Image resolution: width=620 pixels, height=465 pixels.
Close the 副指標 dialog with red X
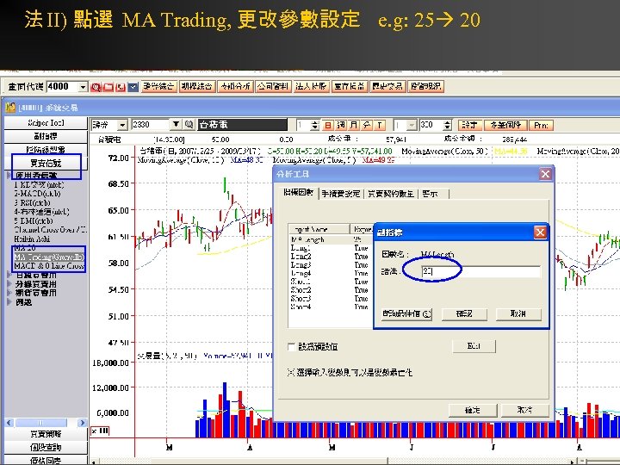point(540,232)
